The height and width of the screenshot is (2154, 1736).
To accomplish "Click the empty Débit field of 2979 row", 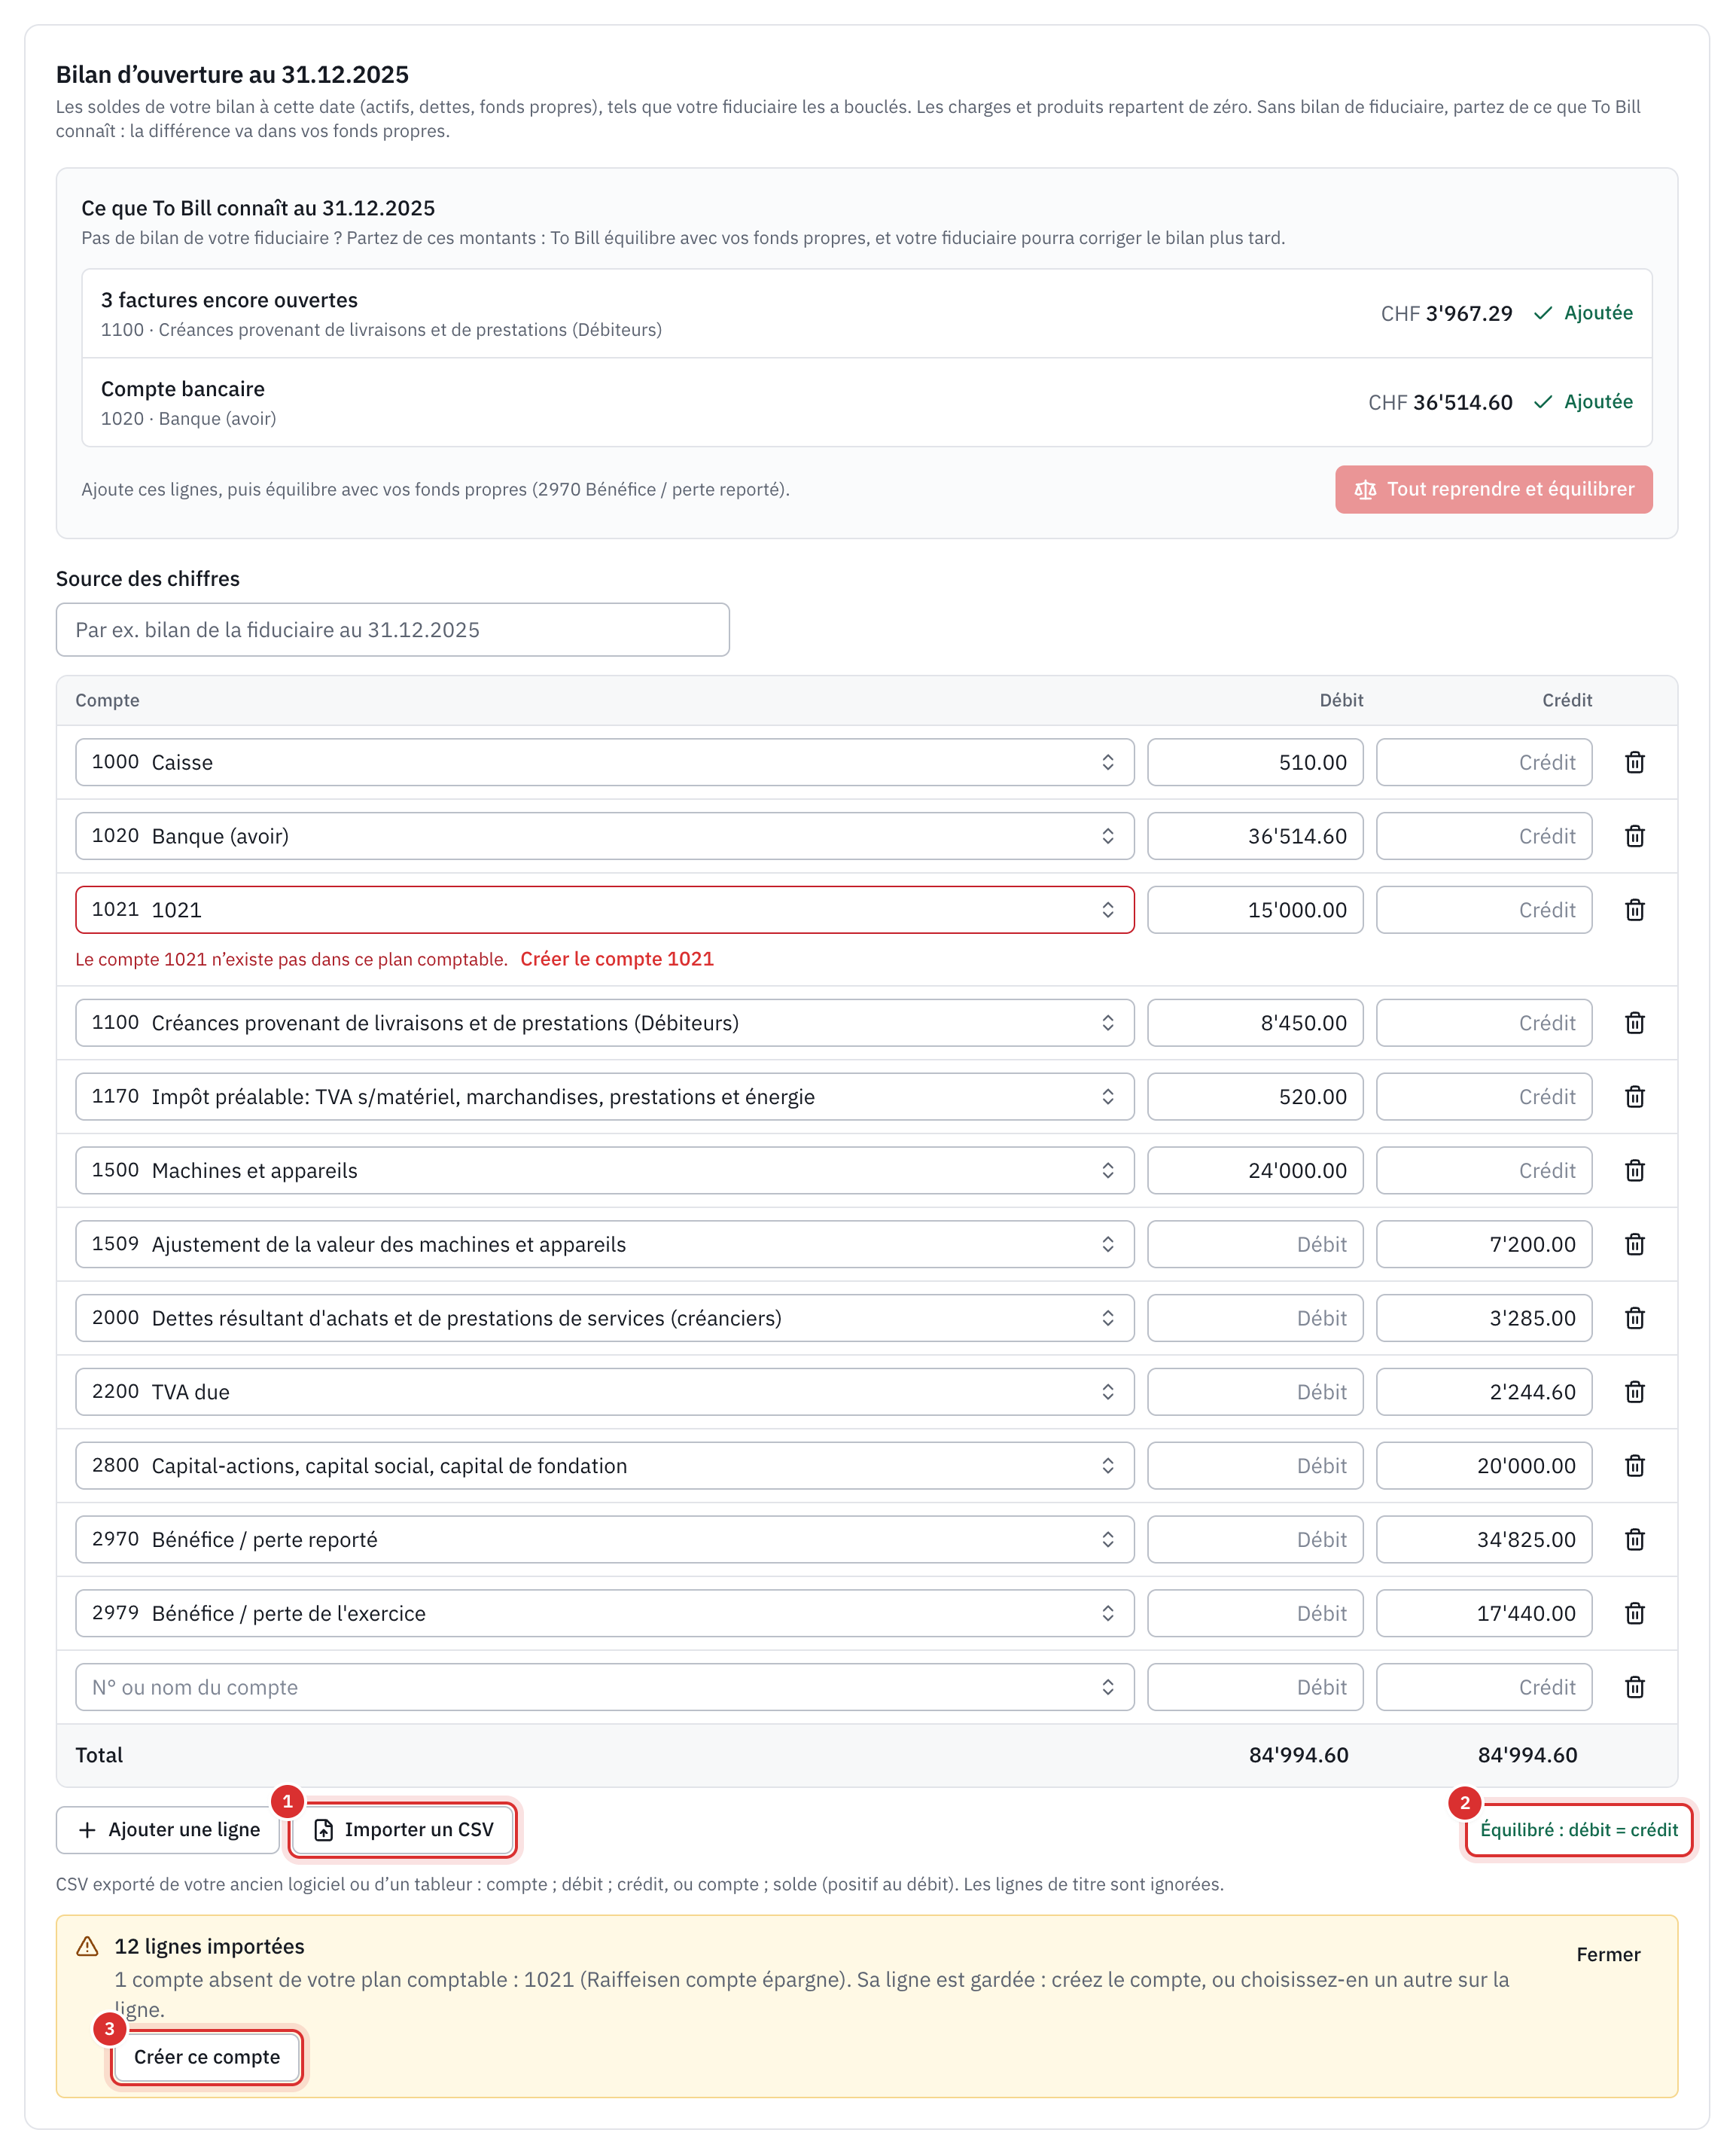I will pyautogui.click(x=1255, y=1614).
